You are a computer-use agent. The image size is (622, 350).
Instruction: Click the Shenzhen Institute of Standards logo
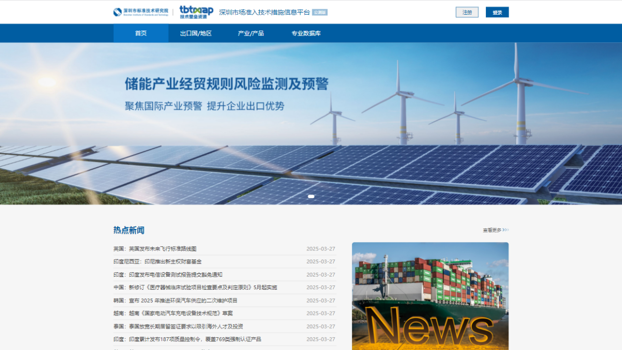click(141, 12)
